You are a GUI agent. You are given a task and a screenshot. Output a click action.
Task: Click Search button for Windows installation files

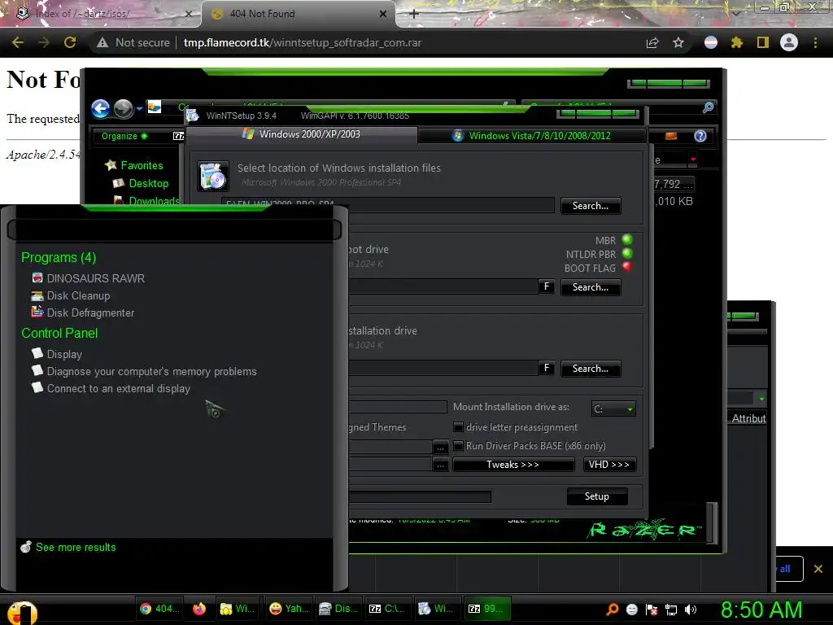pos(591,206)
